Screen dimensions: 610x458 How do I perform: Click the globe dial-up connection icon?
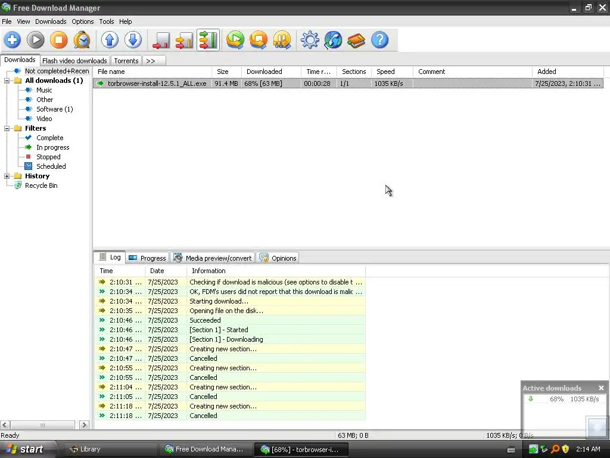click(334, 40)
